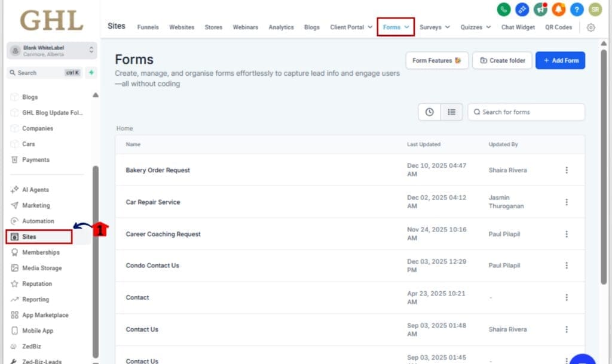The image size is (612, 364).
Task: Switch to list view using the list toggle
Action: pyautogui.click(x=451, y=112)
